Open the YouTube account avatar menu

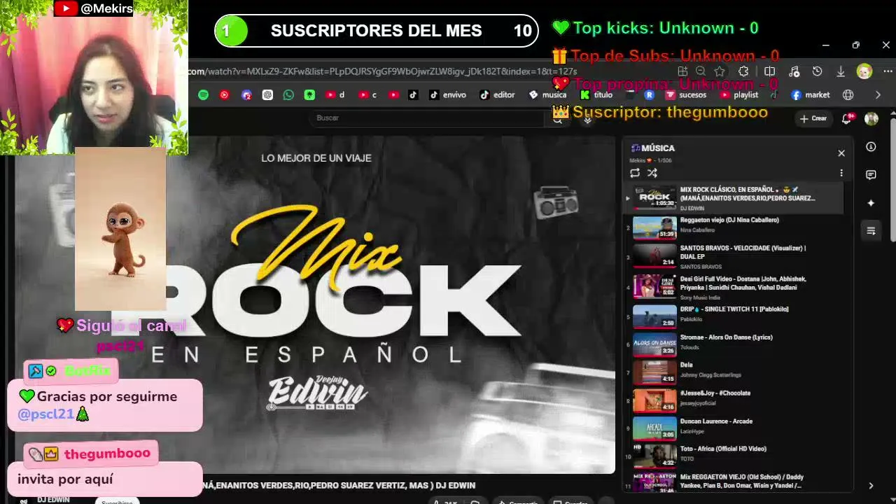pos(871,118)
